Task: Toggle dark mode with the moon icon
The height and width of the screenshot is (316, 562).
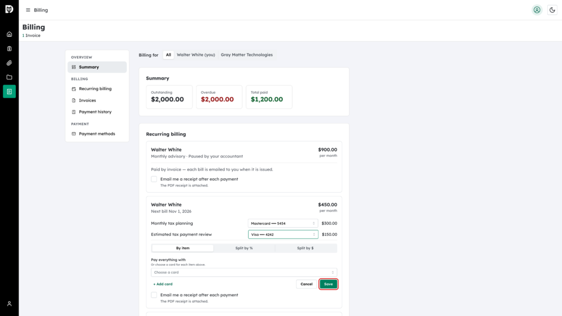Action: point(552,10)
